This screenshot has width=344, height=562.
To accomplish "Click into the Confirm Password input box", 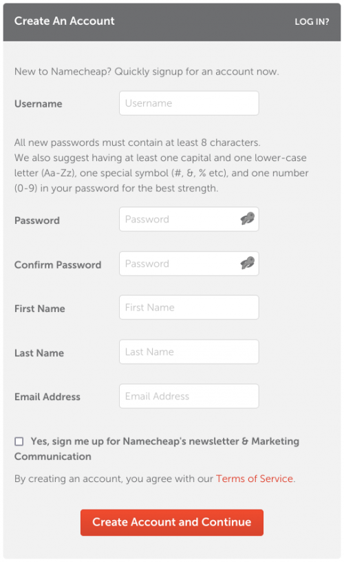I will [189, 263].
